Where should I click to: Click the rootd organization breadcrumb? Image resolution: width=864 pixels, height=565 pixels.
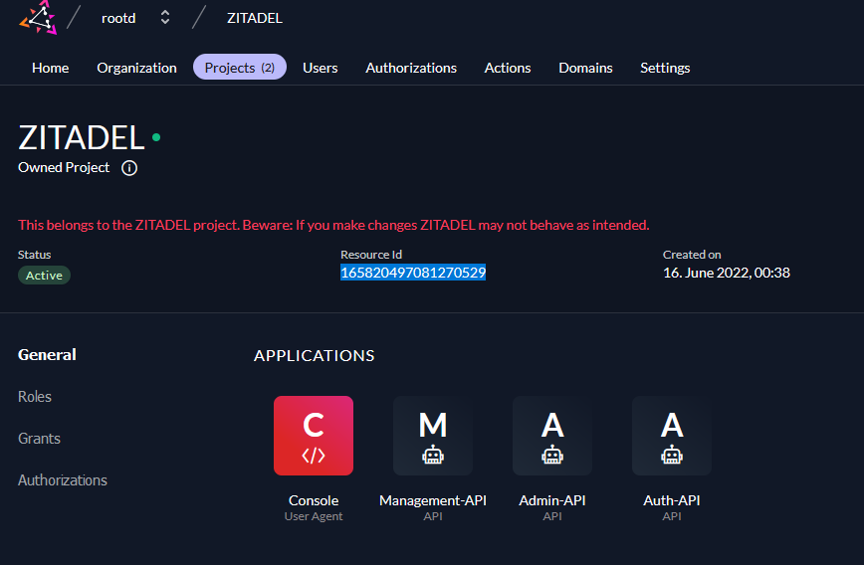point(118,18)
